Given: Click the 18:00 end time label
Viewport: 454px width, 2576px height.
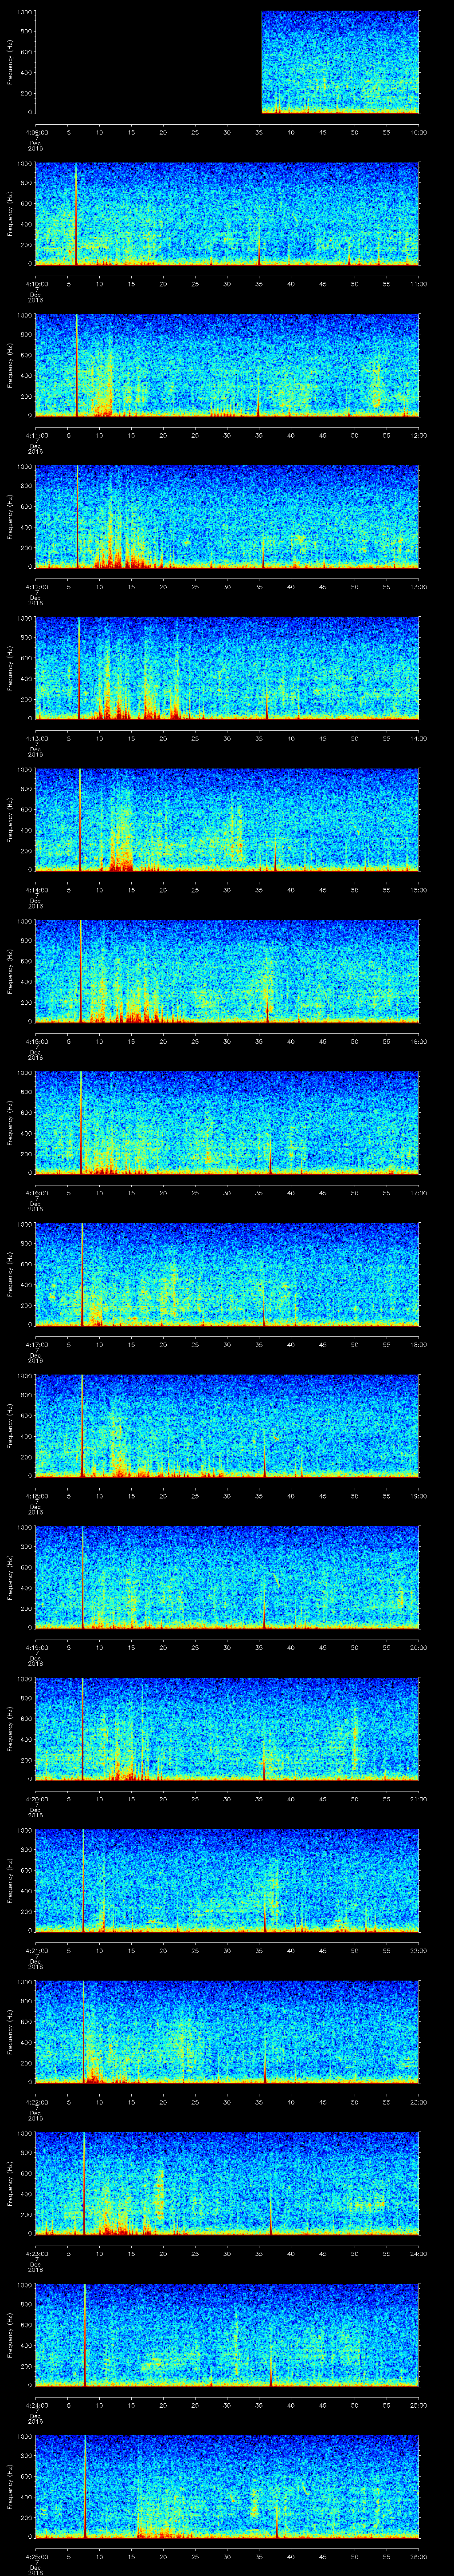Looking at the screenshot, I should 418,1344.
